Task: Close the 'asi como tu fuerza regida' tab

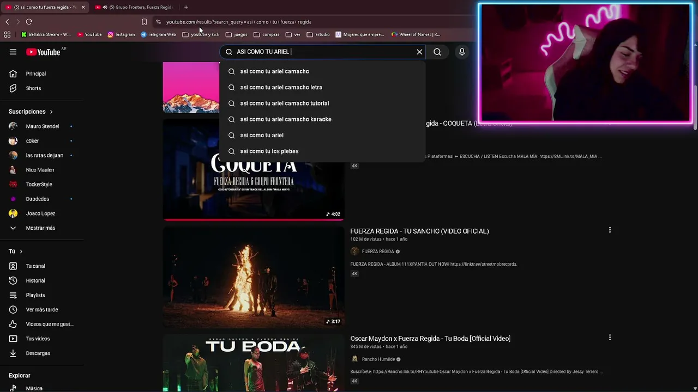Action: coord(83,7)
